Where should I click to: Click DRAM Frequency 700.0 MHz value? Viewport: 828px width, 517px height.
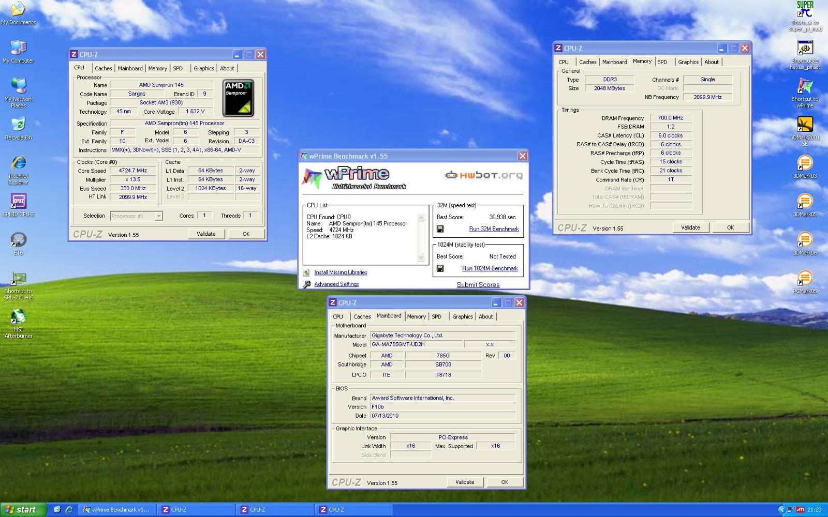click(x=671, y=118)
